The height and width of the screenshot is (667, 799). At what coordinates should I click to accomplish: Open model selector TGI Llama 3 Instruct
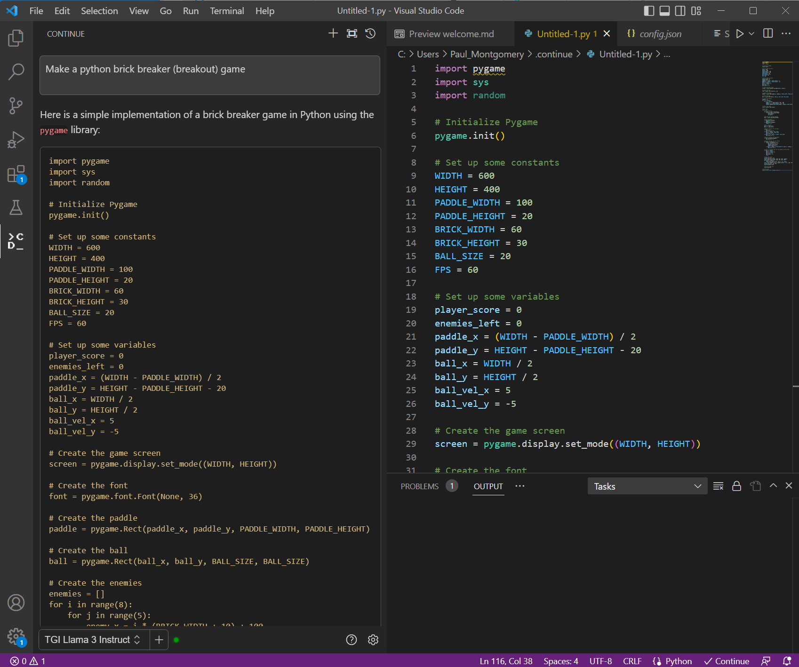coord(93,640)
